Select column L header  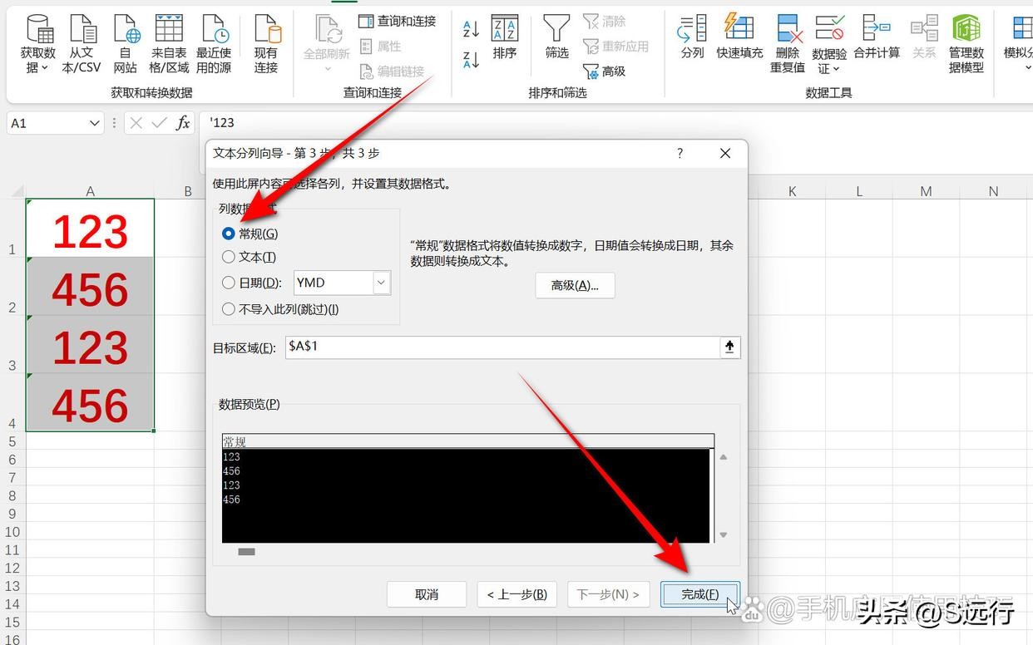tap(859, 191)
